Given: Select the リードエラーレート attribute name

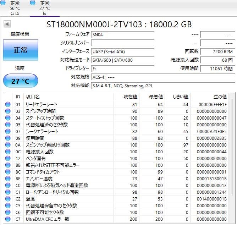Looking at the screenshot, I should click(x=42, y=104).
